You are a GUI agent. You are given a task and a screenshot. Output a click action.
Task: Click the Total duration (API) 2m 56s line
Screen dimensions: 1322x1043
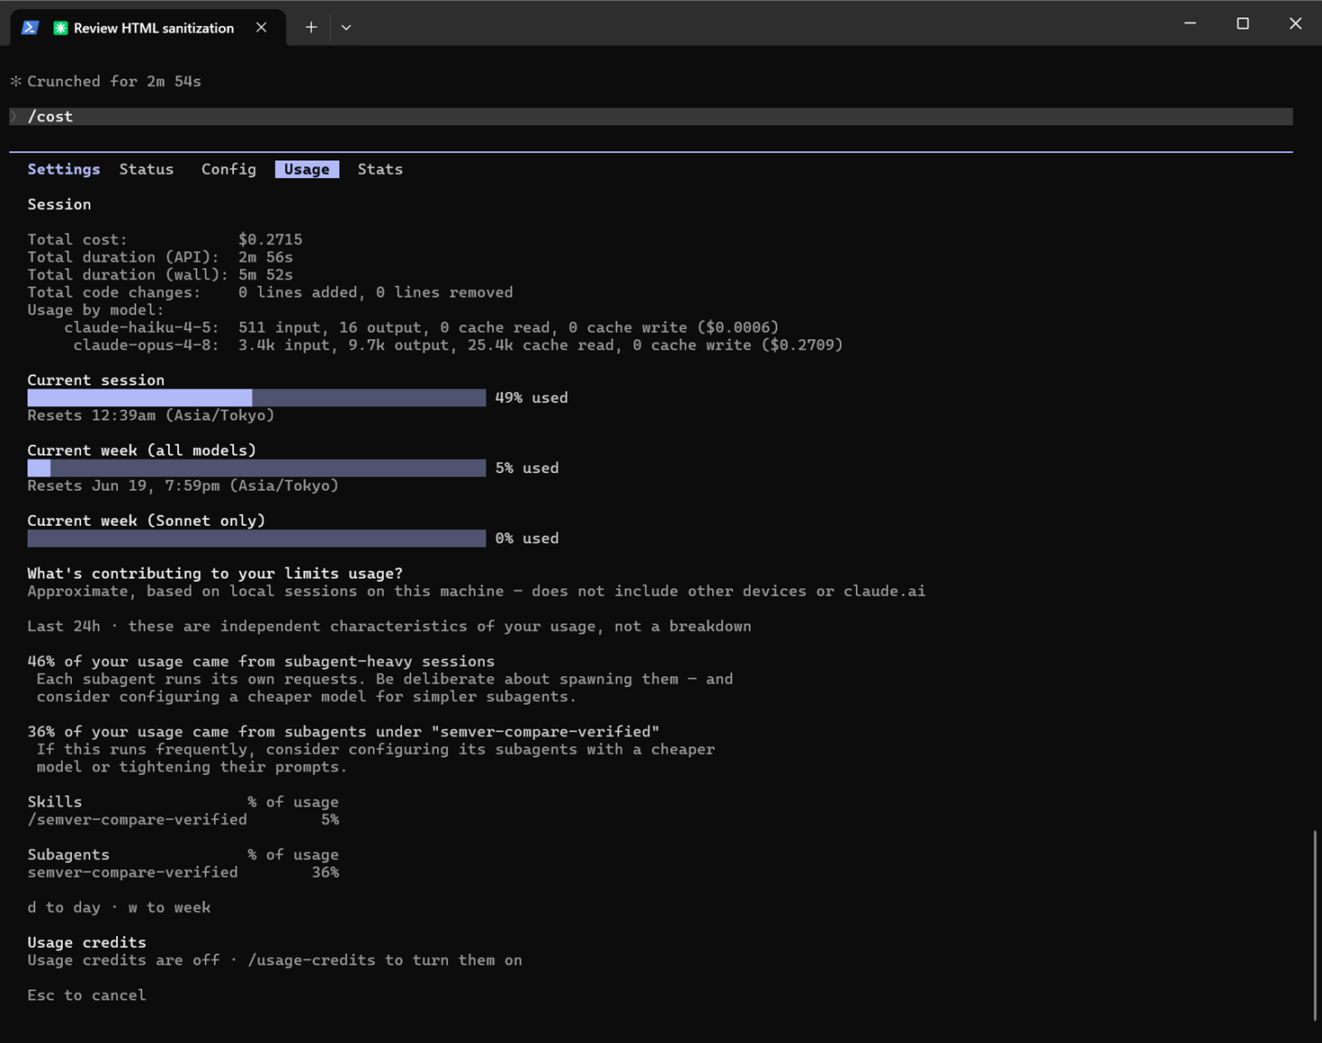[x=160, y=257]
